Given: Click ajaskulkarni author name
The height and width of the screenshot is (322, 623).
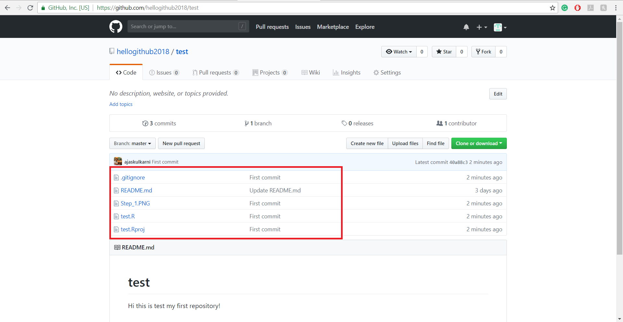Looking at the screenshot, I should click(x=137, y=162).
